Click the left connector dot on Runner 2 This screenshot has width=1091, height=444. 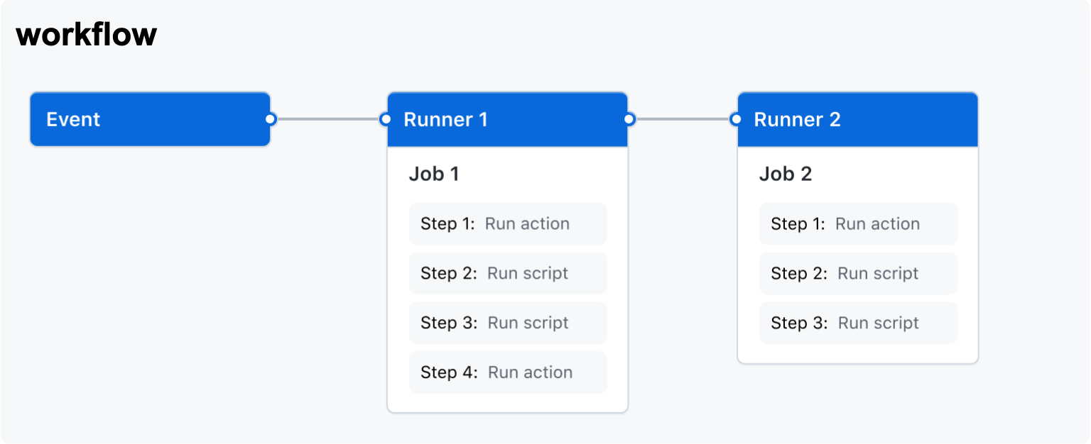click(738, 119)
